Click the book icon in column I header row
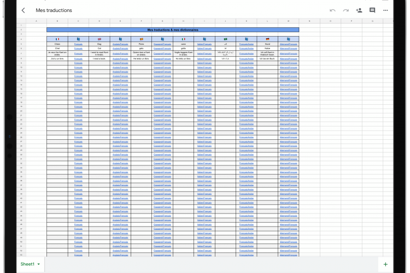410x273 pixels. (204, 39)
